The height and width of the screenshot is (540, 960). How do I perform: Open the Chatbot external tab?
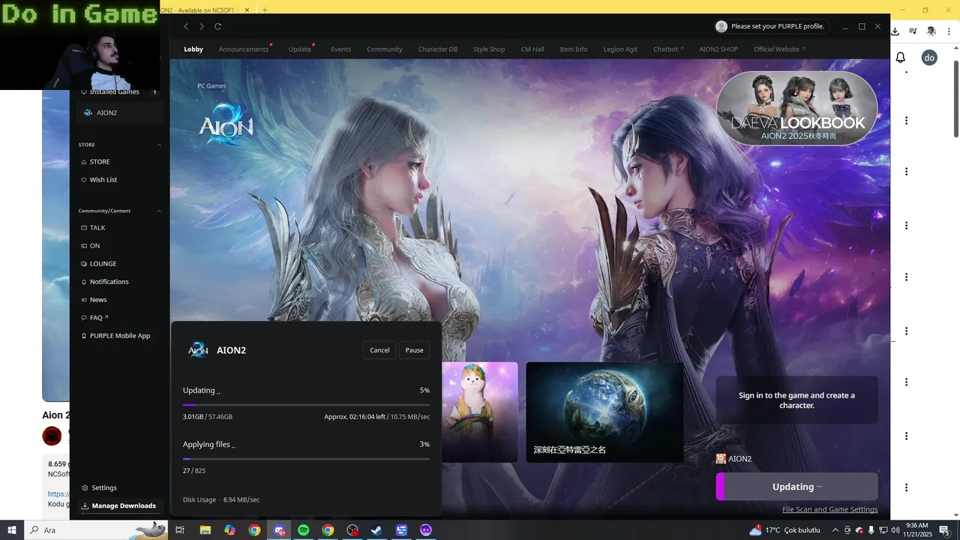(x=668, y=49)
